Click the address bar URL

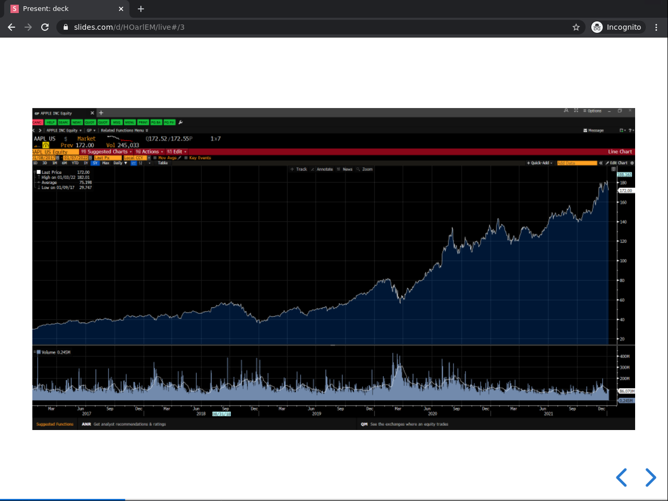tap(129, 27)
